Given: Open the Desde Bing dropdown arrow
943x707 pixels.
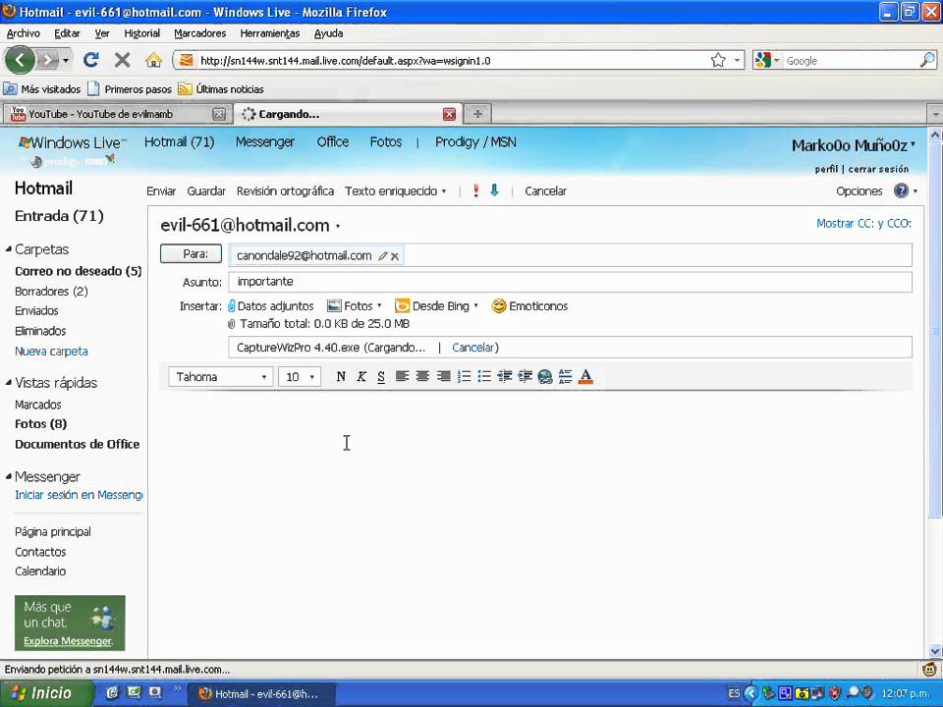Looking at the screenshot, I should (x=475, y=305).
